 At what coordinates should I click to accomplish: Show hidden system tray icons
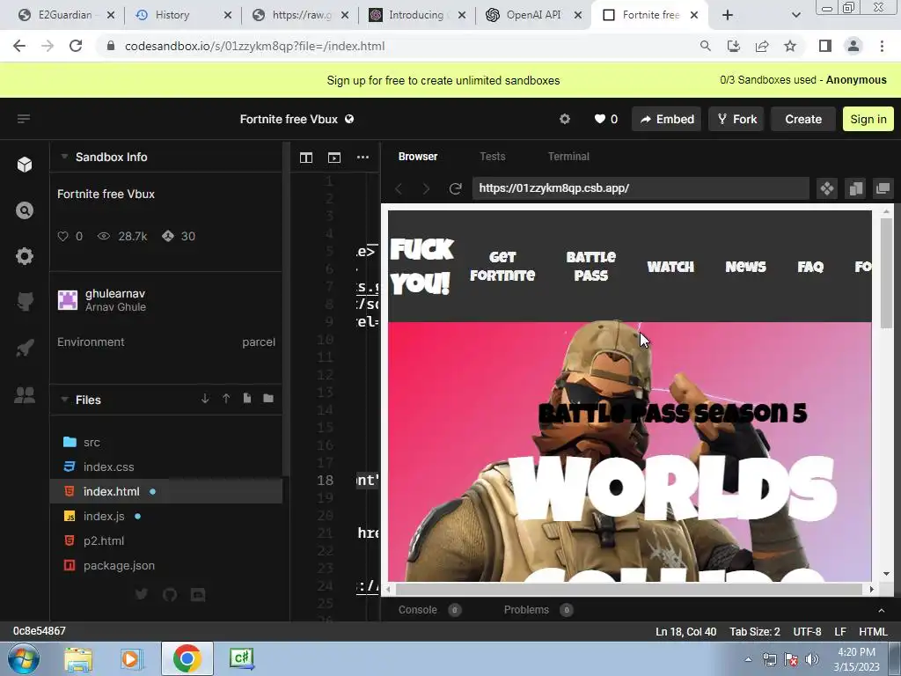point(748,659)
